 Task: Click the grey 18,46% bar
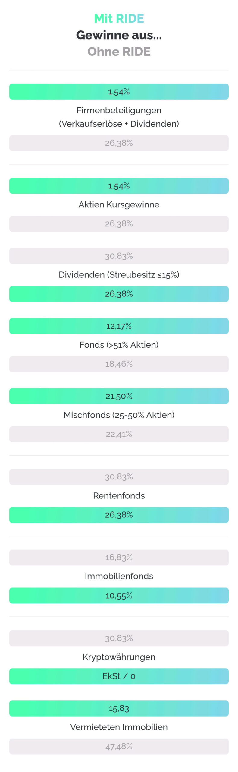click(119, 364)
